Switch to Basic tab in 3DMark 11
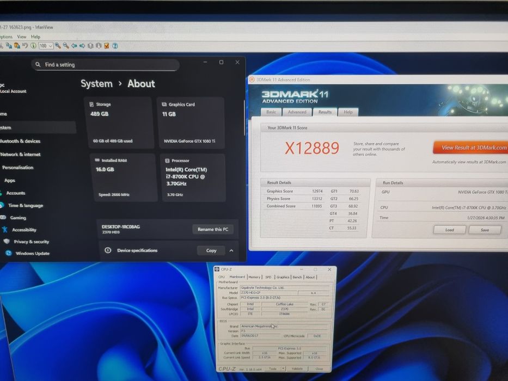This screenshot has height=381, width=508. click(x=271, y=112)
